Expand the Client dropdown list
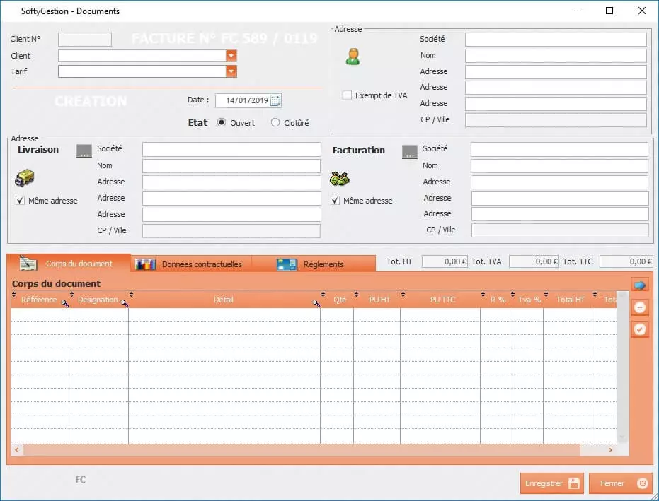 231,56
